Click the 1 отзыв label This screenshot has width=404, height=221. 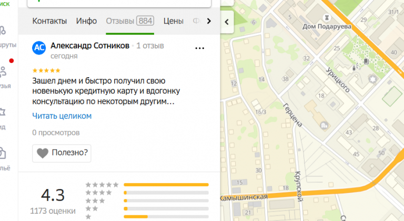point(150,46)
